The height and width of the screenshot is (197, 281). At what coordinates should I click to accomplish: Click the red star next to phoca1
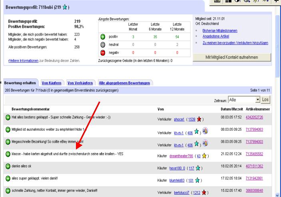pyautogui.click(x=200, y=119)
